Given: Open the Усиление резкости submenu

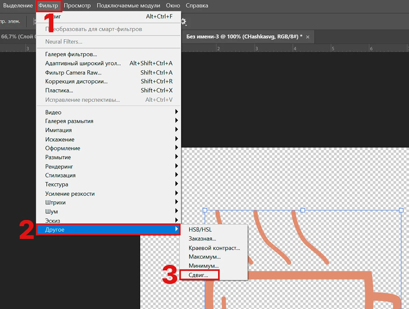Looking at the screenshot, I should click(x=108, y=194).
